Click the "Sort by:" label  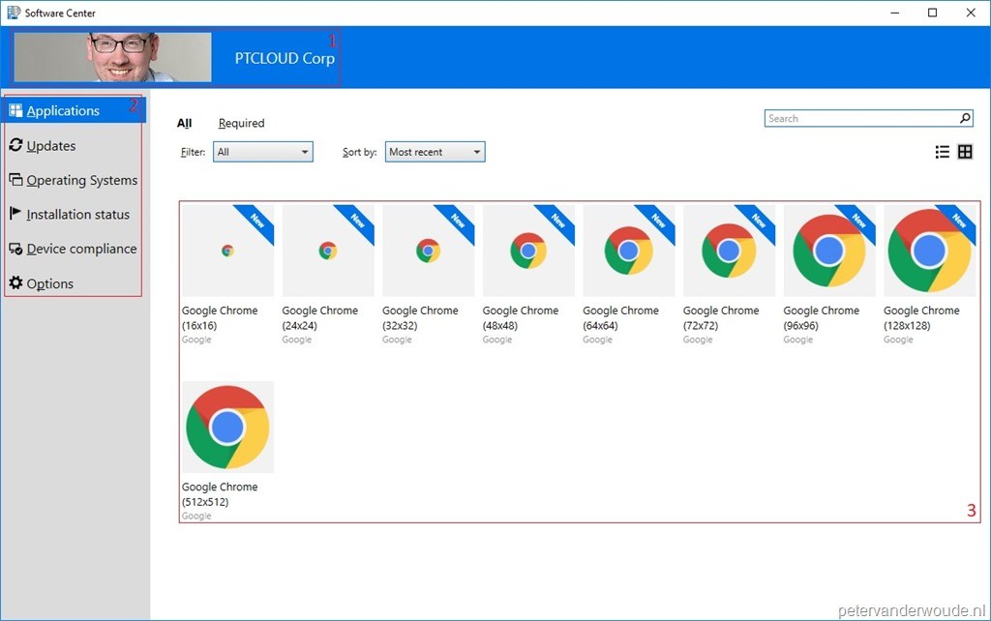point(360,152)
